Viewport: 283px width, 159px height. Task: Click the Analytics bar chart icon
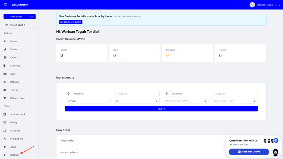coord(5,130)
